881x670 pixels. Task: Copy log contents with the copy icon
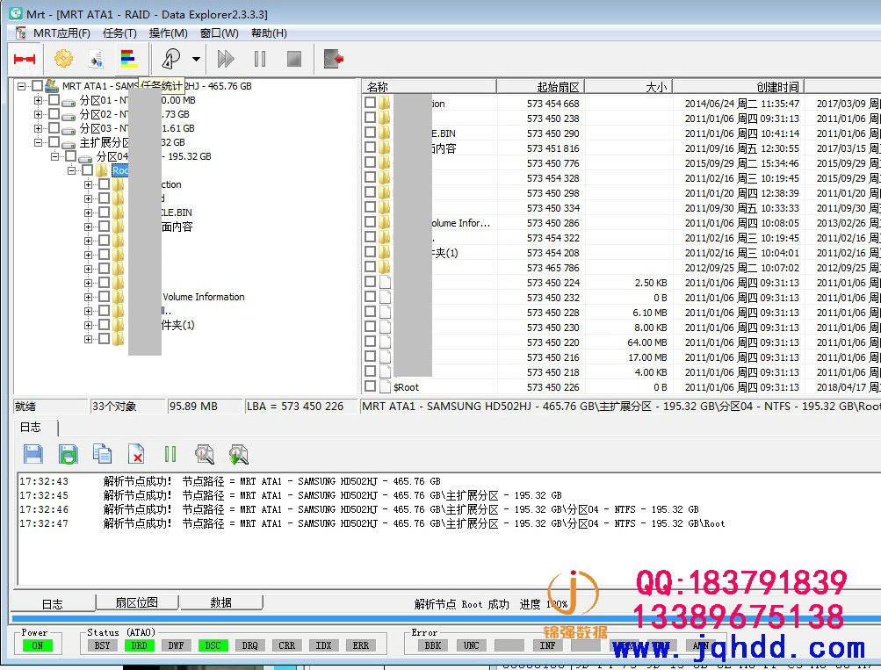point(102,454)
